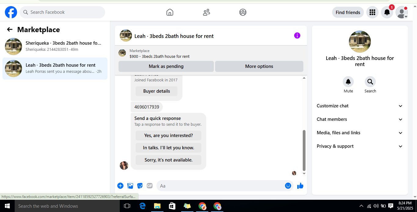Viewport: 417px width, 212px height.
Task: Open the Sheriqueka conversation
Action: click(55, 46)
